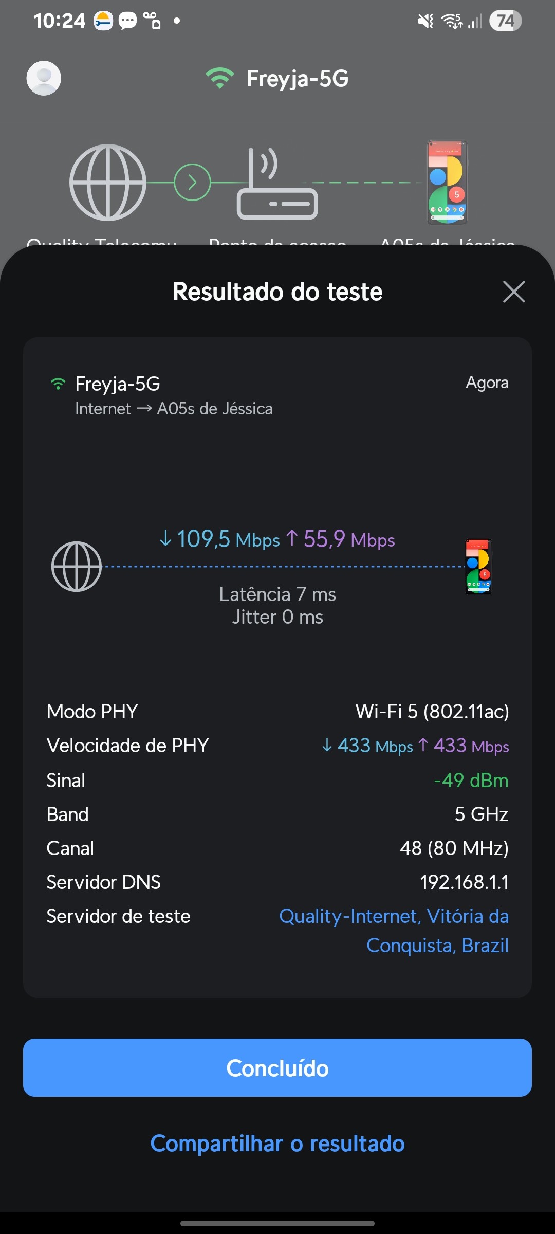
Task: Tap the Freyja-5G network title at top
Action: coord(297,79)
